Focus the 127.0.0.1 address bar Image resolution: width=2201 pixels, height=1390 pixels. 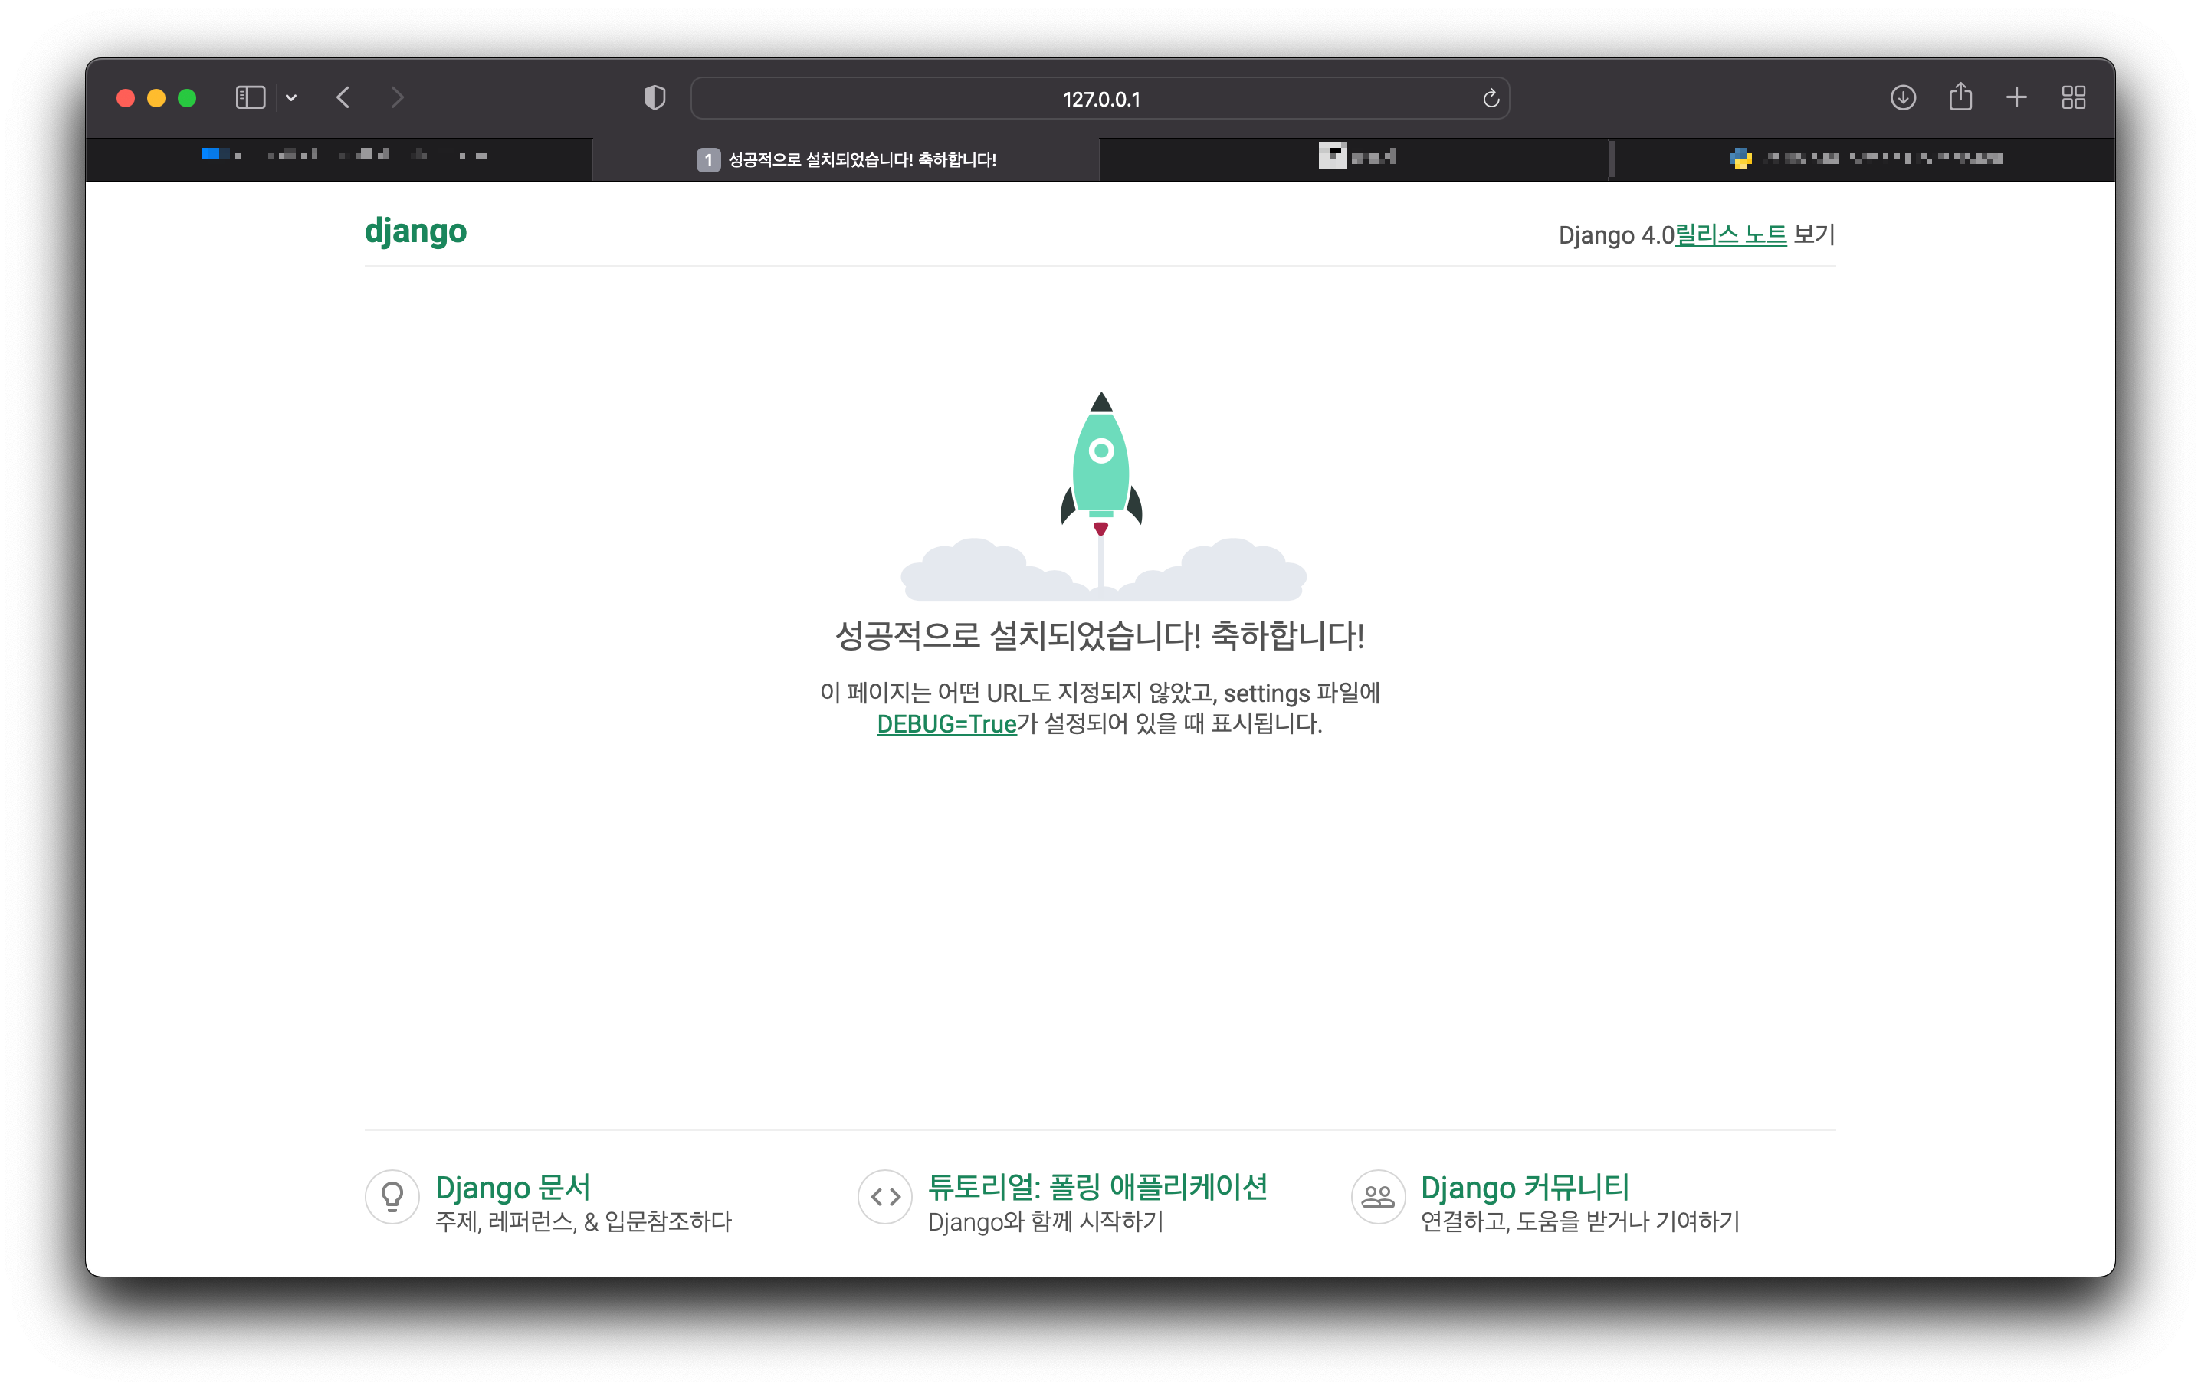click(1100, 99)
